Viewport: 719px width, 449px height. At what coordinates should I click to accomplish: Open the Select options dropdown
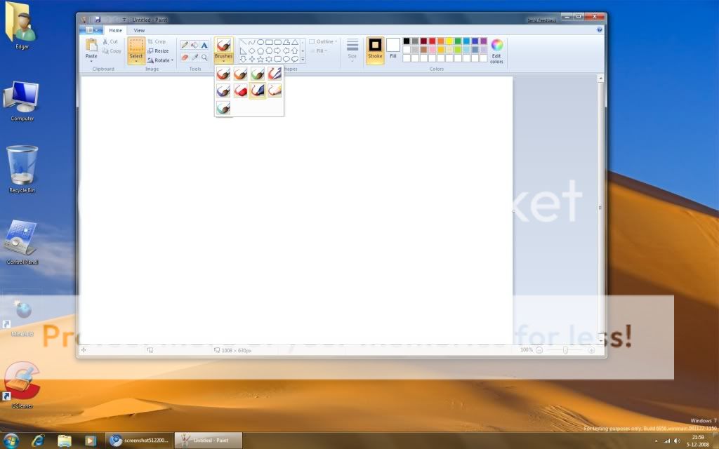tap(136, 61)
